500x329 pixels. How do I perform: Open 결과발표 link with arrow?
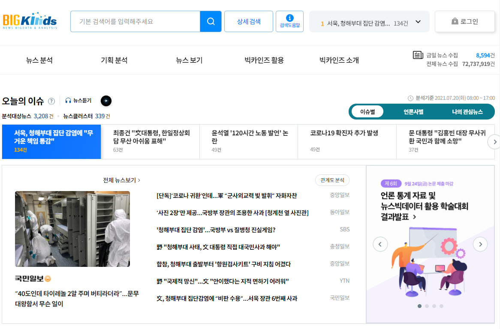coord(398,217)
